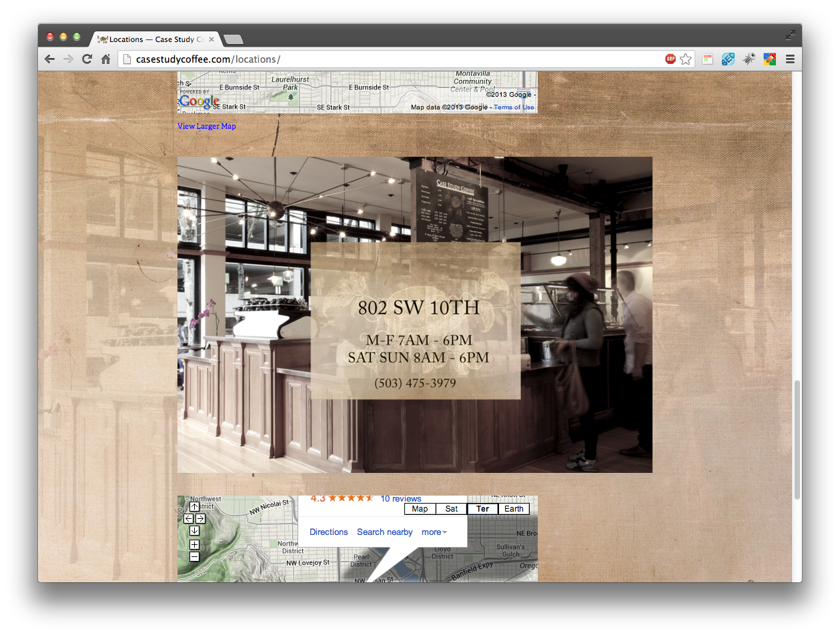Screen dimensions: 840x635
Task: Go forward with the browser forward arrow
Action: 68,59
